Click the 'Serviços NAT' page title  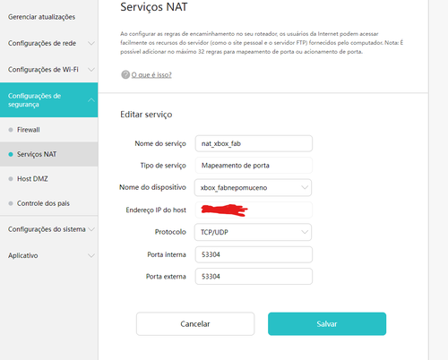coord(154,7)
